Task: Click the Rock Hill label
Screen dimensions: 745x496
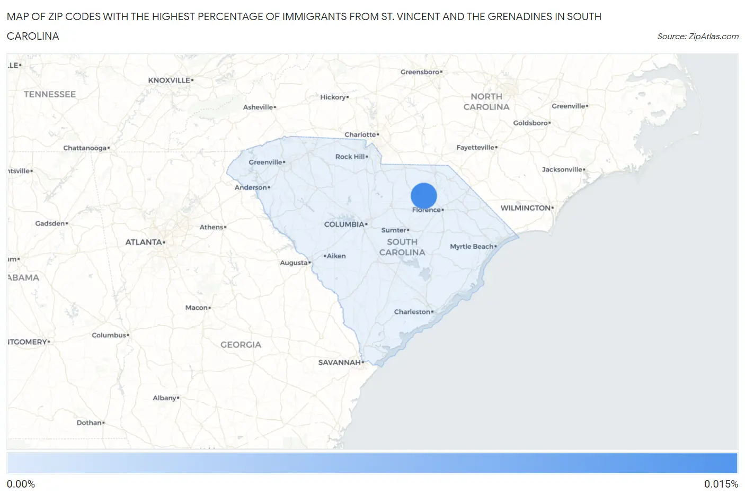Action: (x=350, y=157)
